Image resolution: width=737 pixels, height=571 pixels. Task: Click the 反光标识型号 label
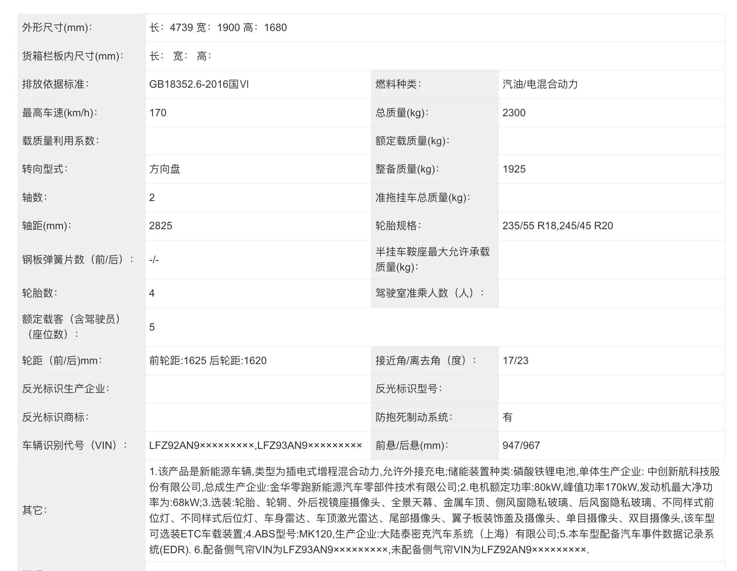409,389
